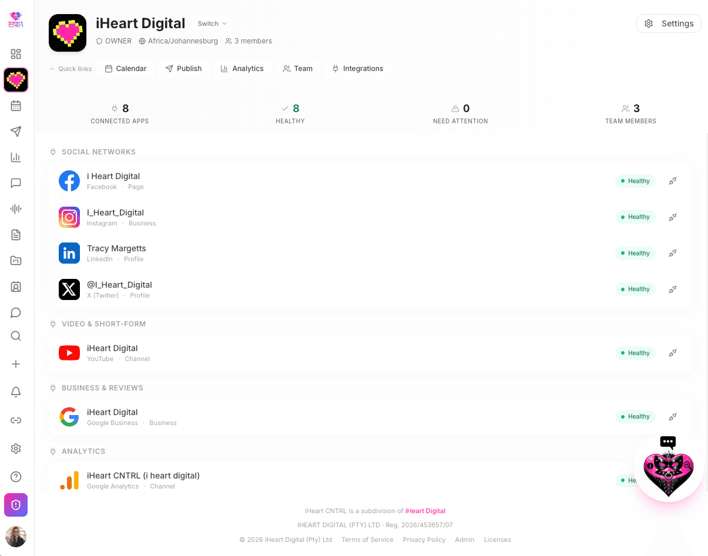
Task: Click the Healthy badge on LinkedIn row
Action: pyautogui.click(x=635, y=253)
